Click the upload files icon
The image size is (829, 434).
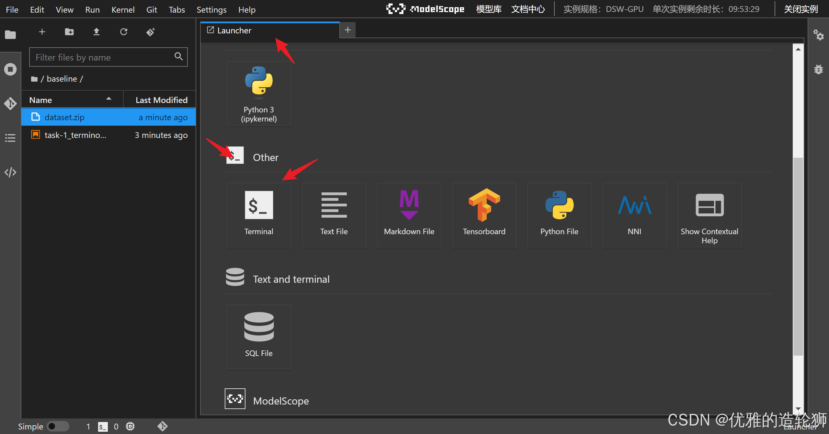pyautogui.click(x=97, y=32)
